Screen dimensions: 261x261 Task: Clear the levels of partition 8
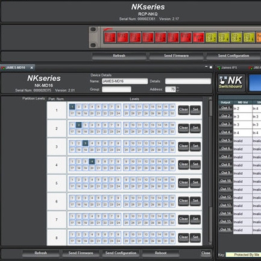click(183, 237)
